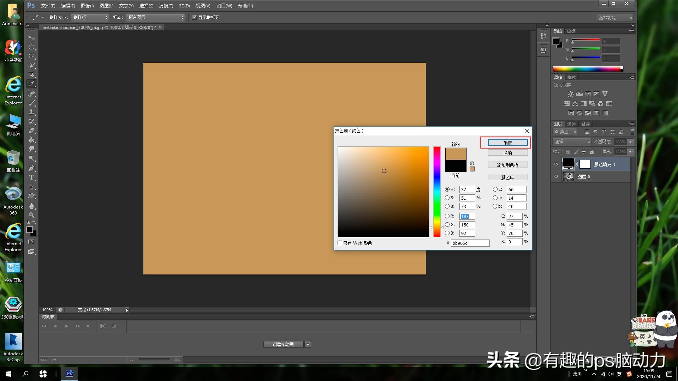
Task: Check the 只有 Web 颜色 checkbox
Action: coord(340,243)
